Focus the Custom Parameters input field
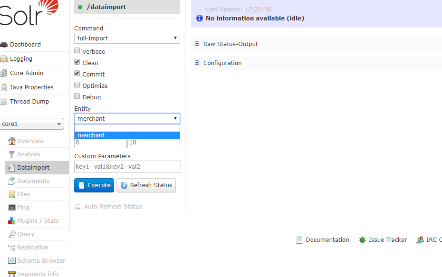The width and height of the screenshot is (442, 277). point(127,167)
